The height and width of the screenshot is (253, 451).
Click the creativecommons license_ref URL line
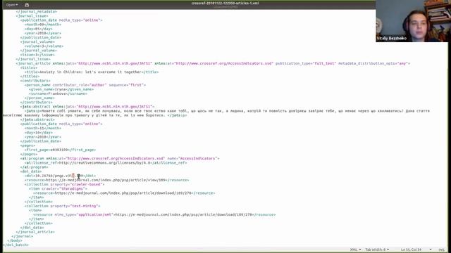[106, 162]
